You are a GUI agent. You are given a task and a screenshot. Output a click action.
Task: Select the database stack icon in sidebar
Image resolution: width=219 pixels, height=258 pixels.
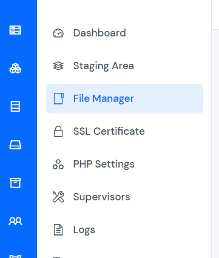coord(15,106)
